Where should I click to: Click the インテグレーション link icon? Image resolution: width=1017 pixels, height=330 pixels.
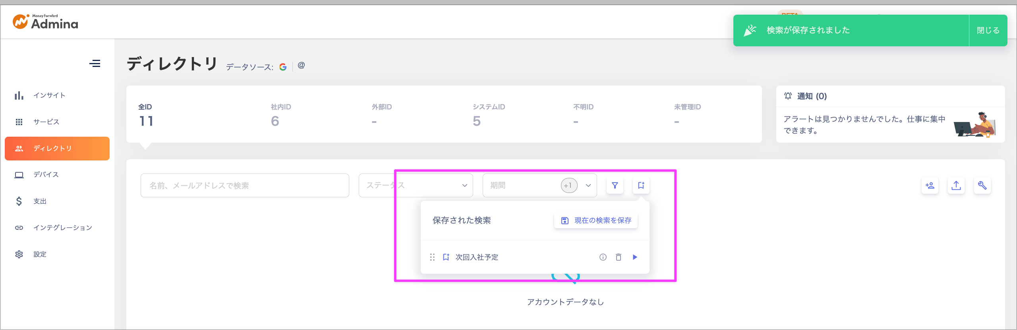point(19,228)
